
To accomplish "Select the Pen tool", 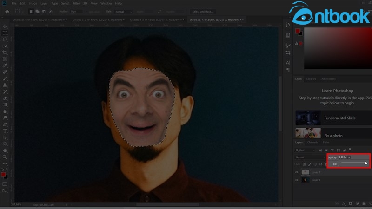I will click(5, 124).
